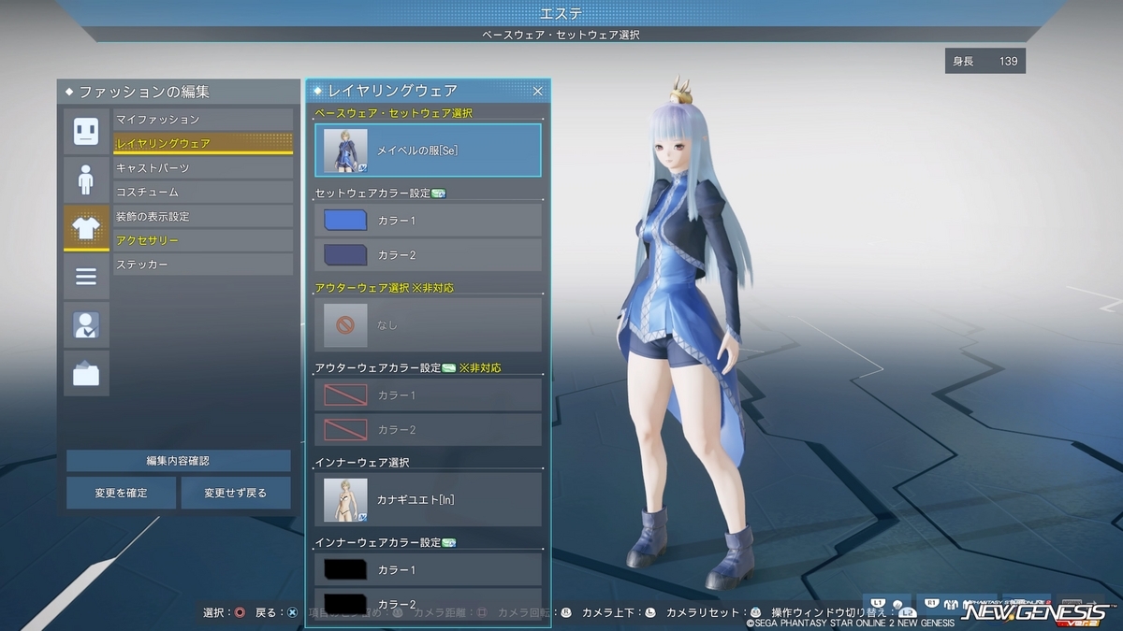The width and height of the screenshot is (1123, 631).
Task: Click the prohibited icon in outerwear slot
Action: 345,325
